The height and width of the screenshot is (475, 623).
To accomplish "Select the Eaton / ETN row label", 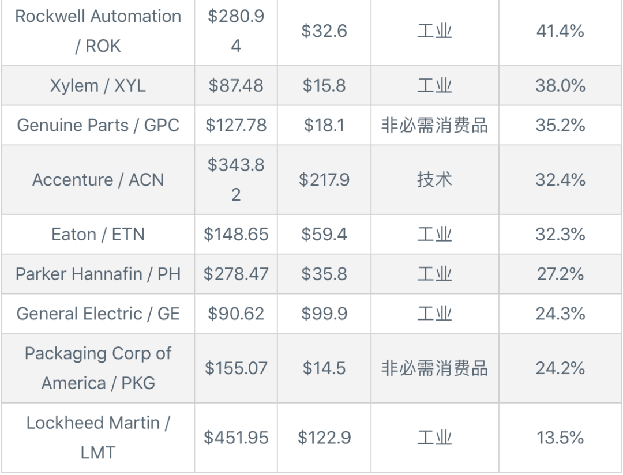I will coord(98,234).
